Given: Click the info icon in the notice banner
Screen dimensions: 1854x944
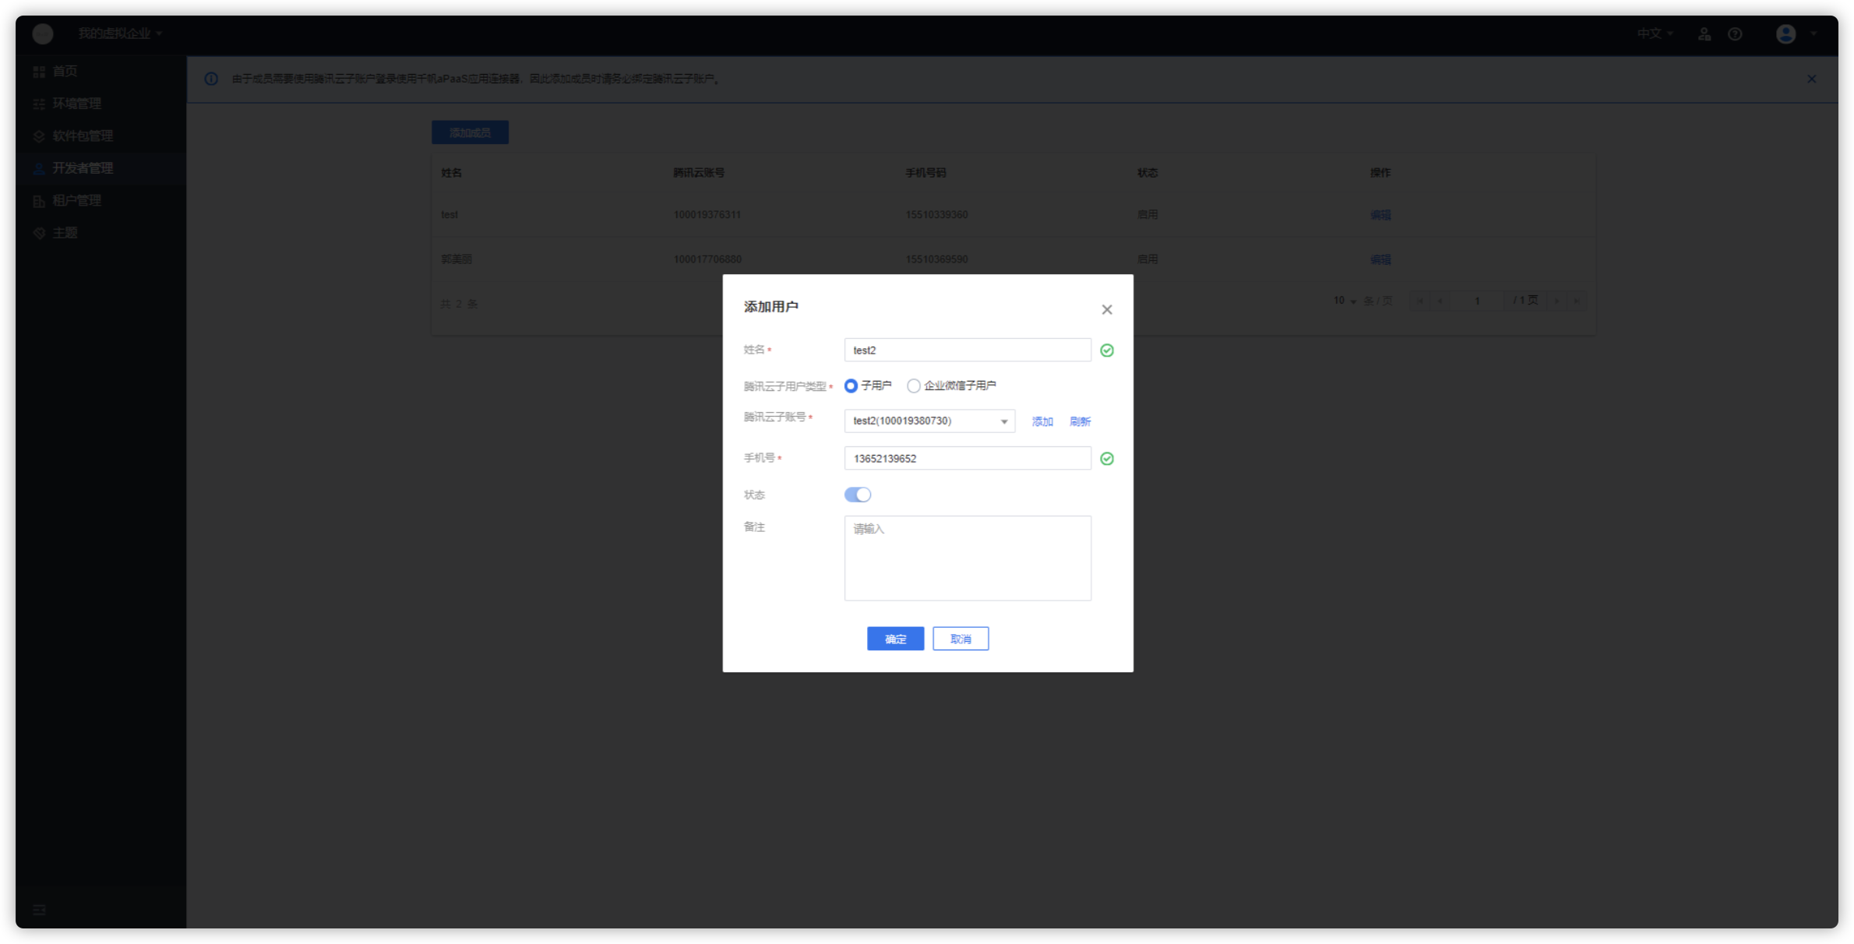Looking at the screenshot, I should pos(211,79).
